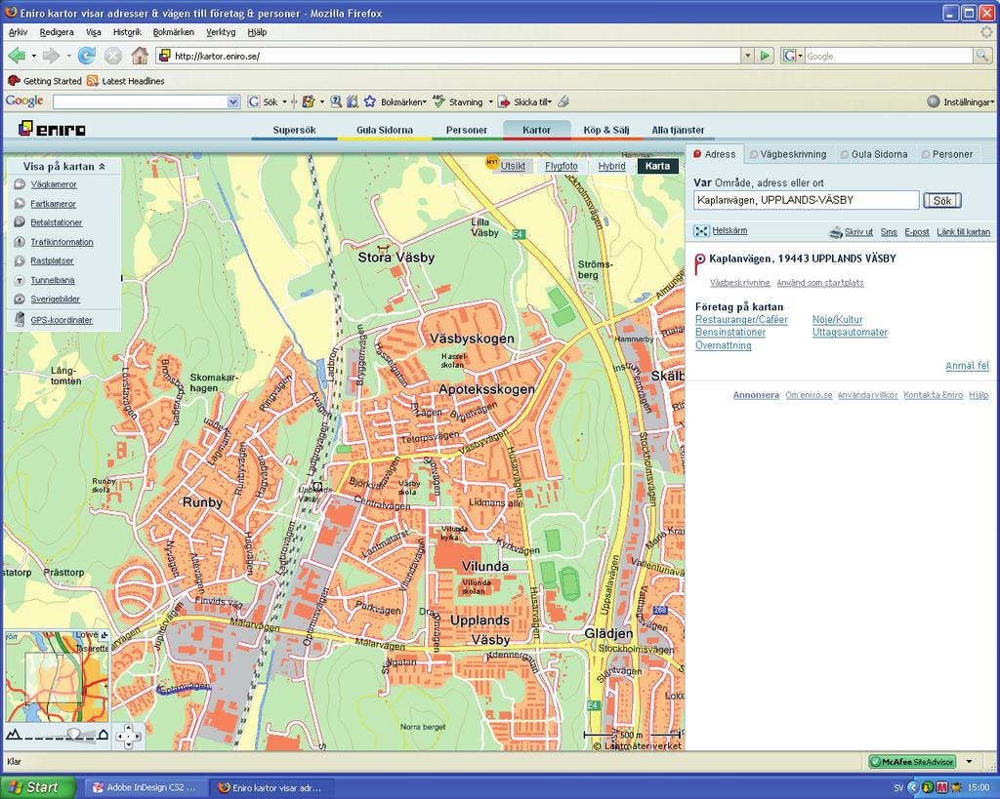Click the Firefox address bar URL field
The width and height of the screenshot is (1000, 799).
(x=449, y=56)
